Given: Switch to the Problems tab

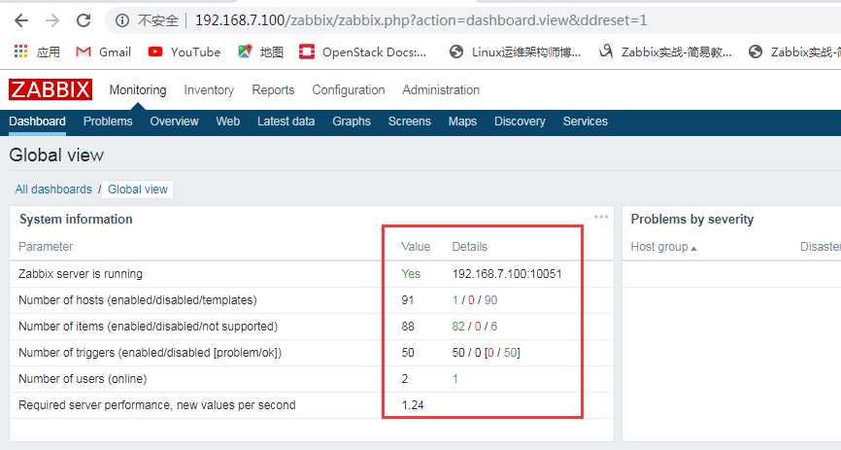Looking at the screenshot, I should [108, 121].
